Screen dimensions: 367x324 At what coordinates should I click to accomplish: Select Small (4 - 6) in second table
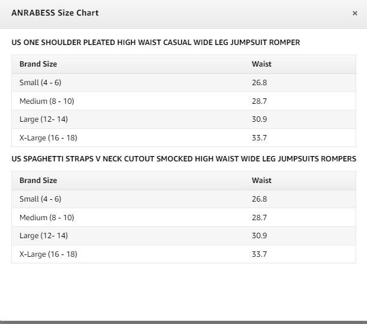tap(40, 199)
